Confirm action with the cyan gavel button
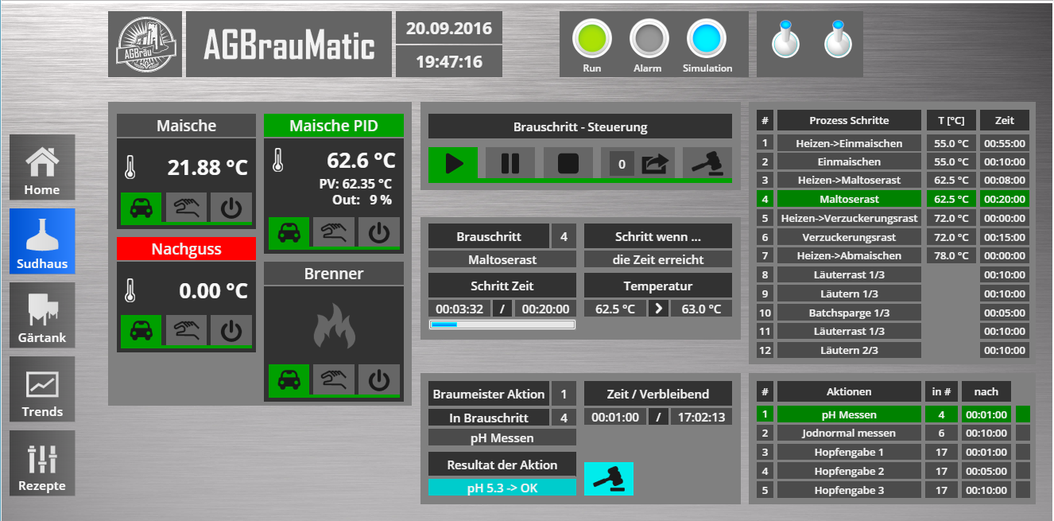This screenshot has width=1054, height=521. click(609, 479)
